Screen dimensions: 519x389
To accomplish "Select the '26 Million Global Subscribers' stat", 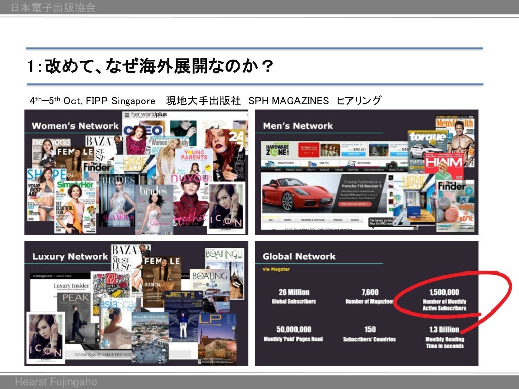I will (x=294, y=296).
